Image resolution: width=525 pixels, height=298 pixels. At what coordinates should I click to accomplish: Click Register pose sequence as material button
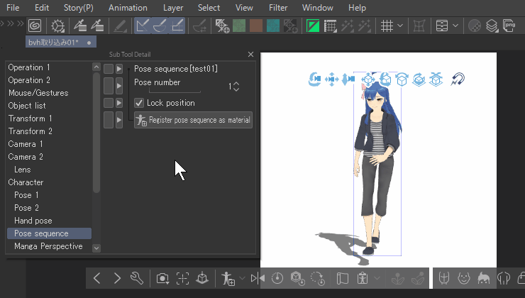193,121
